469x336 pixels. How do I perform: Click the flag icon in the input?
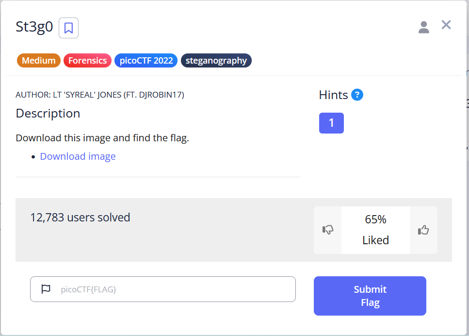46,289
